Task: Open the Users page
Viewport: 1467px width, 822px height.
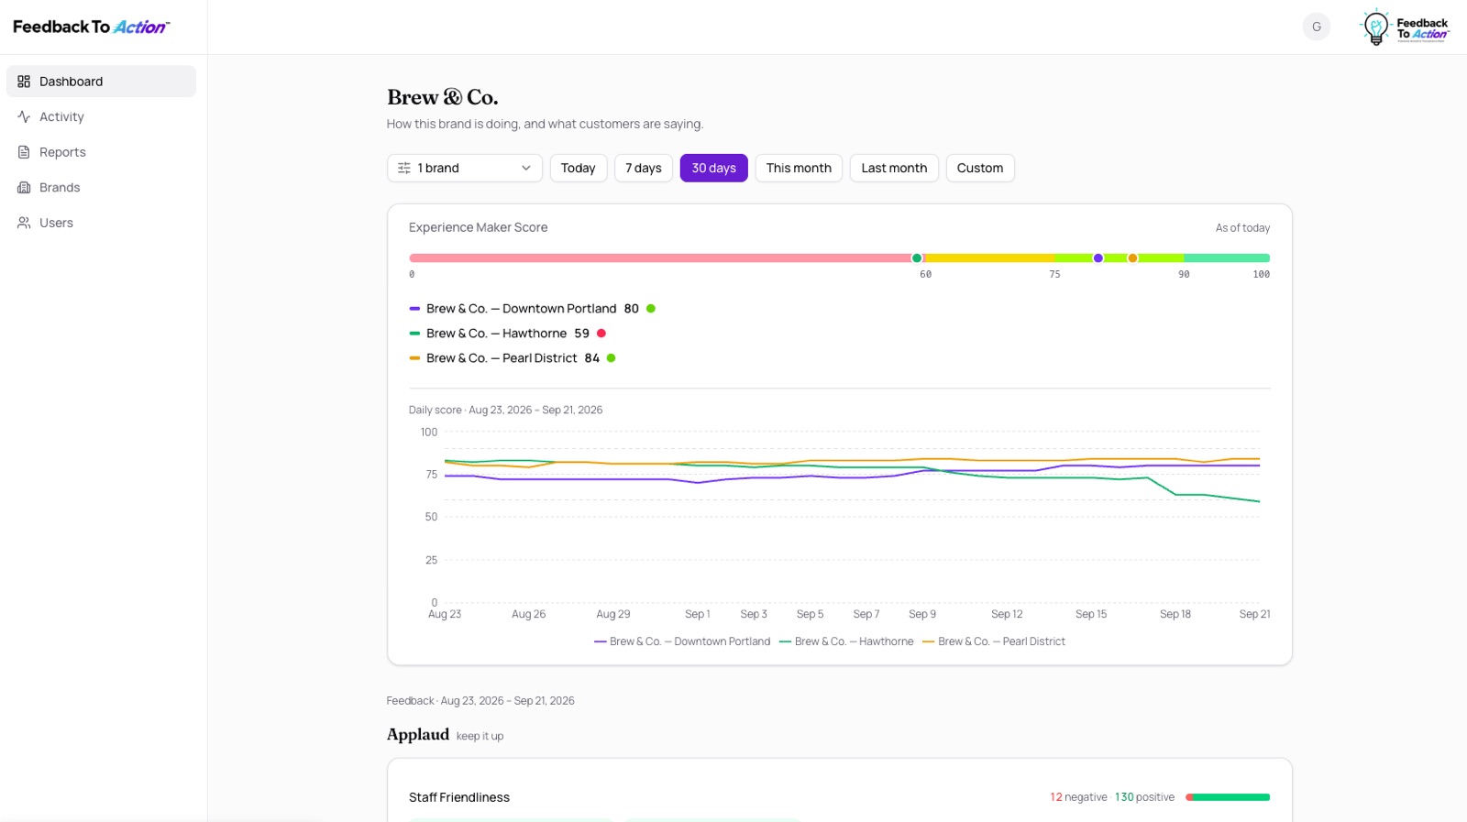Action: [x=101, y=223]
